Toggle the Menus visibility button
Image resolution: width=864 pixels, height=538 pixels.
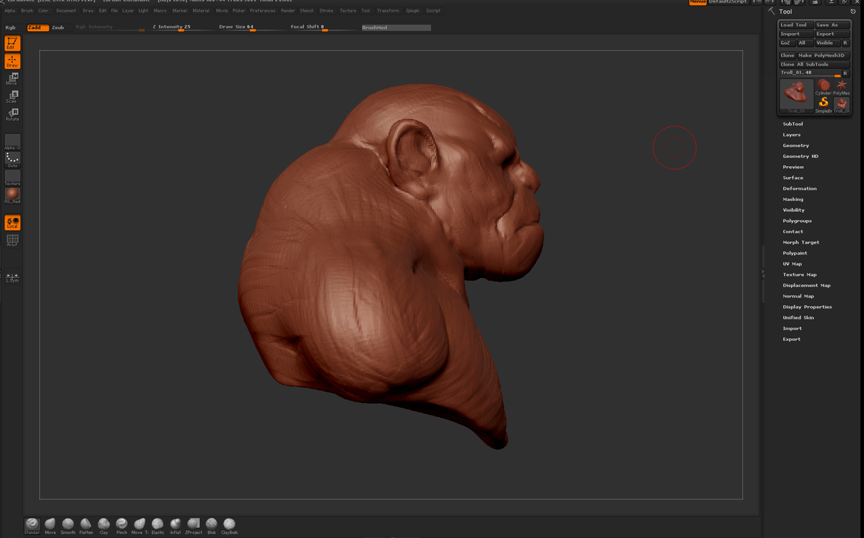698,2
